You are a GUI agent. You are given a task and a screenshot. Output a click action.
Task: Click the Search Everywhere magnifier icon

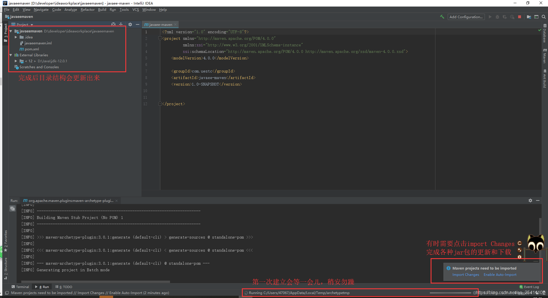tap(544, 17)
